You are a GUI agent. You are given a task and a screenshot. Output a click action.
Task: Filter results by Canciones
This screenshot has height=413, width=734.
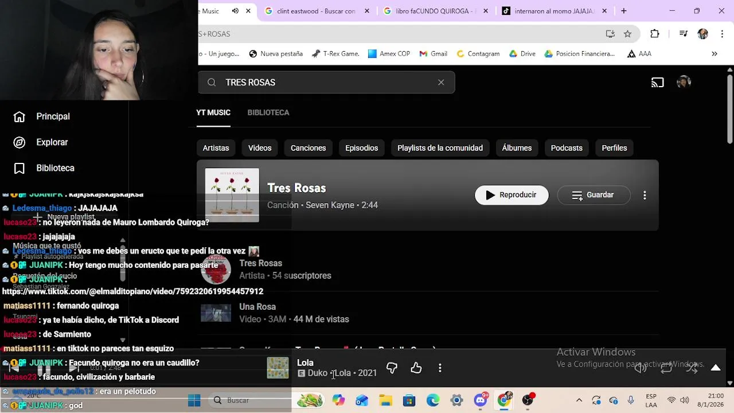(x=308, y=148)
